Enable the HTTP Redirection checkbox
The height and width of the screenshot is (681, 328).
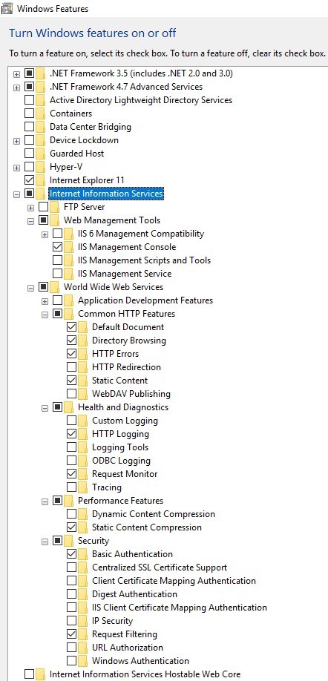[x=72, y=367]
